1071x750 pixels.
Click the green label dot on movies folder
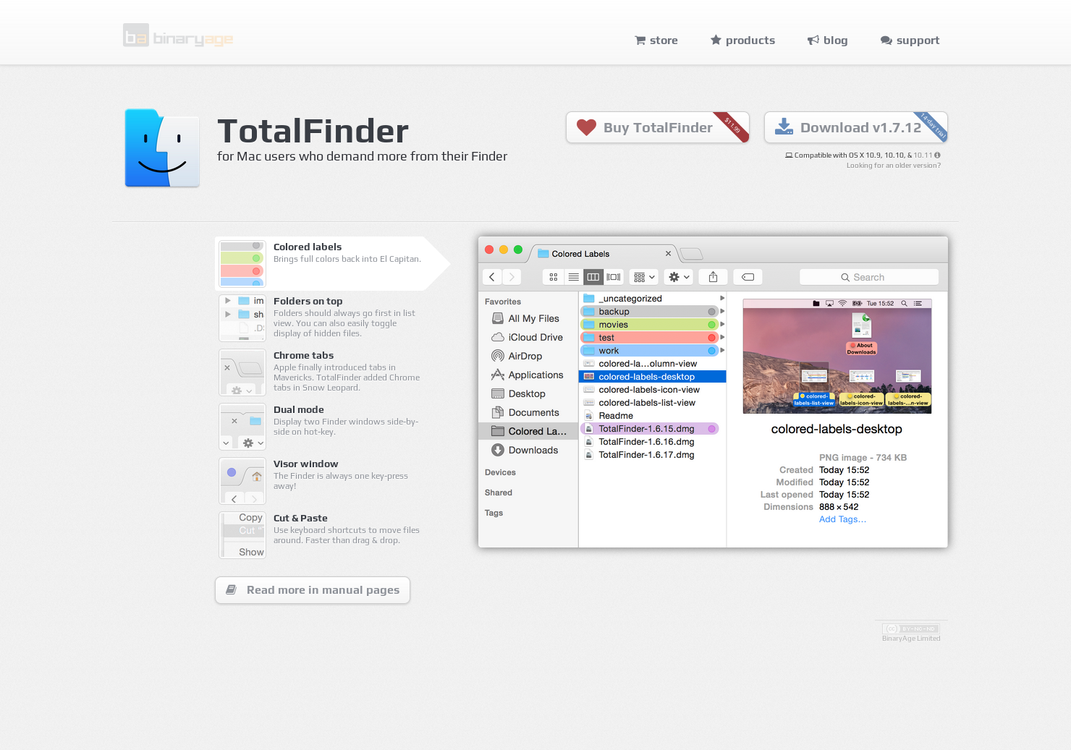[x=711, y=324]
